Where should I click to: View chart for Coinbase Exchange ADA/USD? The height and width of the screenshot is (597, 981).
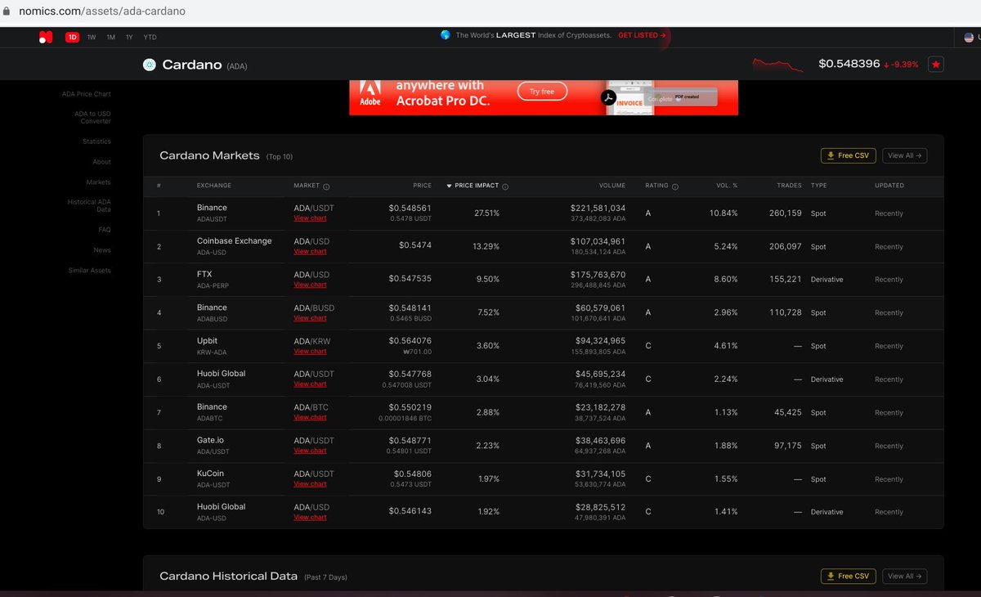(310, 252)
